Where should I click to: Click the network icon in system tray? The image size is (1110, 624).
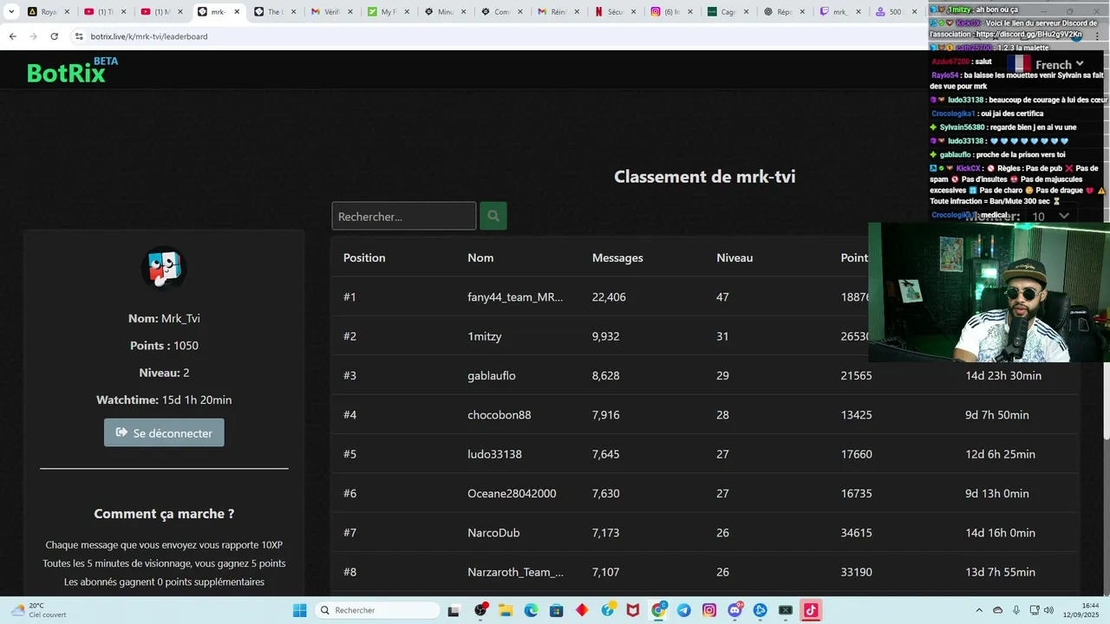click(x=1035, y=610)
